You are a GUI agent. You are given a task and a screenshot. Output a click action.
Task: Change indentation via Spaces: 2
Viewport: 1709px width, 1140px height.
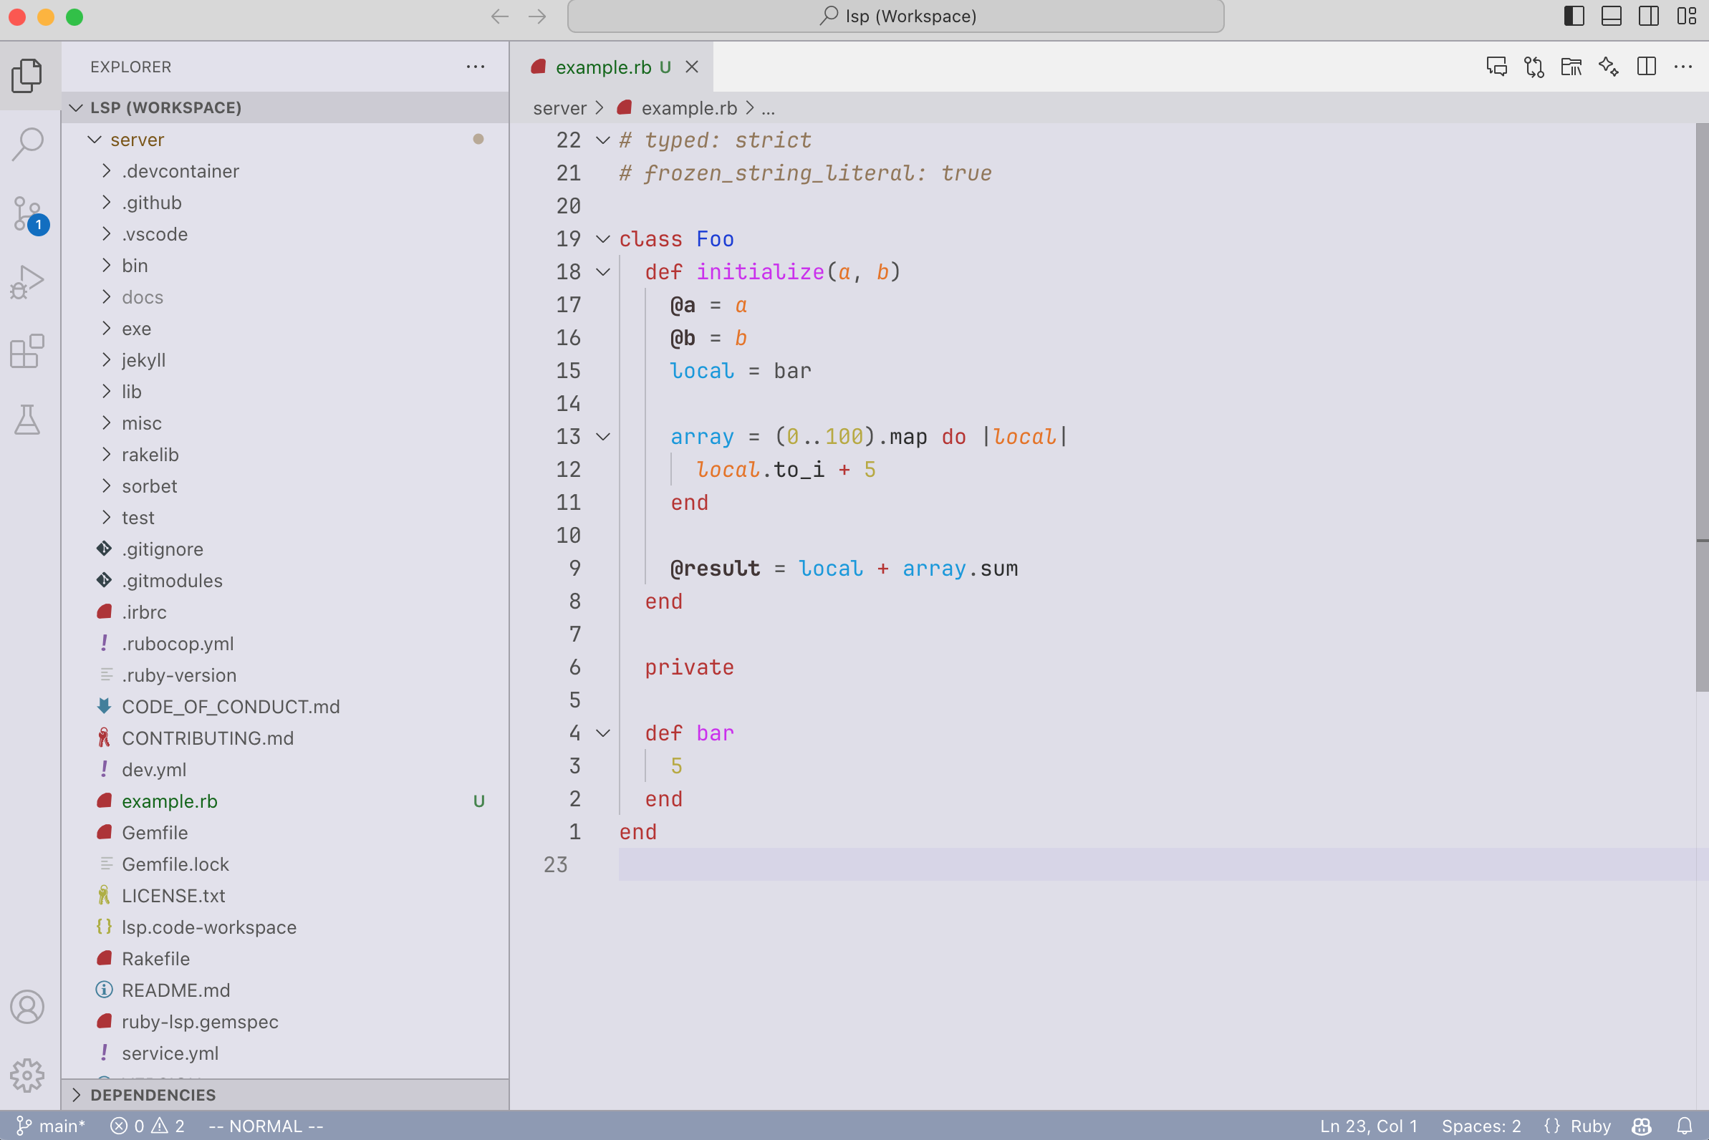tap(1481, 1126)
